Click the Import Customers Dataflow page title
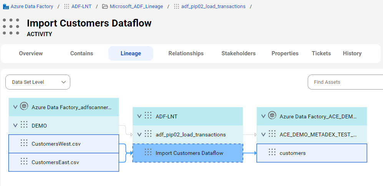The width and height of the screenshot is (383, 186). tap(89, 23)
